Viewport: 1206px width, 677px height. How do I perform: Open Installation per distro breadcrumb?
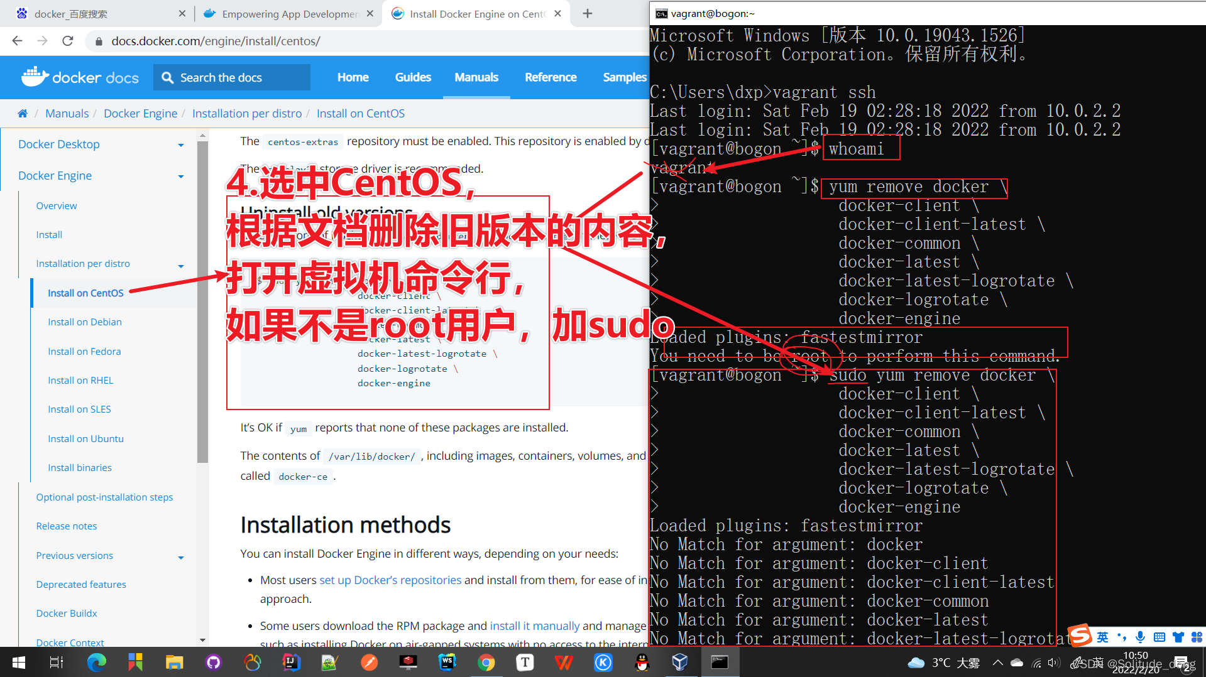click(247, 113)
